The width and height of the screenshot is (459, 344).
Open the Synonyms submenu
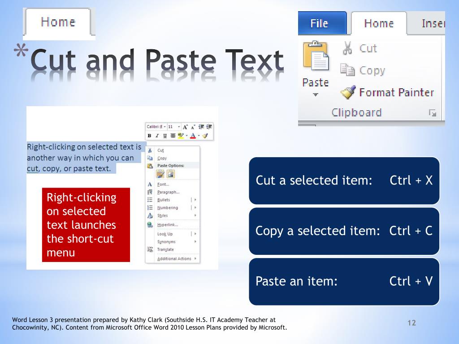pos(173,241)
